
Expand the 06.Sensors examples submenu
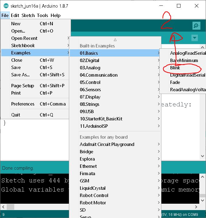(x=115, y=89)
